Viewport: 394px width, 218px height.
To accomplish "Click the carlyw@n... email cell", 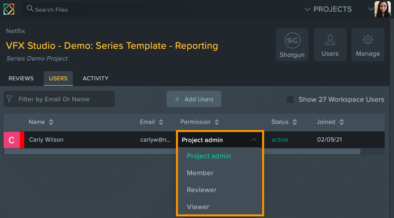I will click(155, 140).
